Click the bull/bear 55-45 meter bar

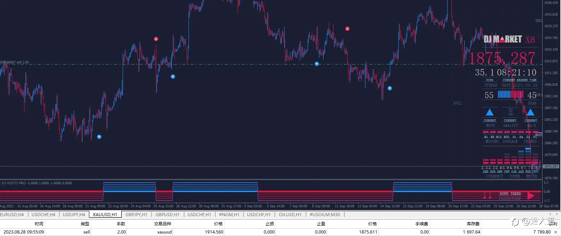click(x=510, y=95)
